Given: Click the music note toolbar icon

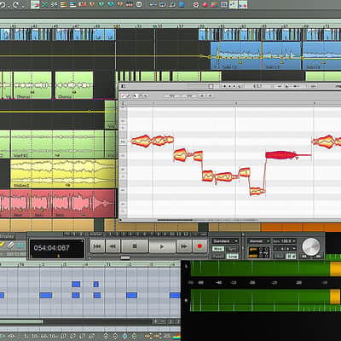Looking at the screenshot, I should tap(172, 4).
